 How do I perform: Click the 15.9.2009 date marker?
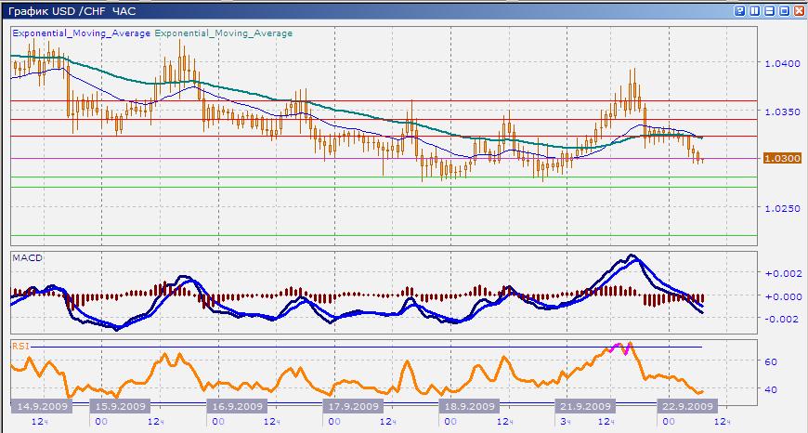point(119,406)
